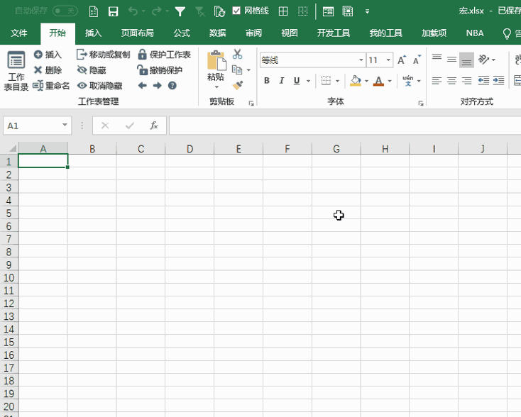Click Rename sheet (重命名) button

pos(51,86)
